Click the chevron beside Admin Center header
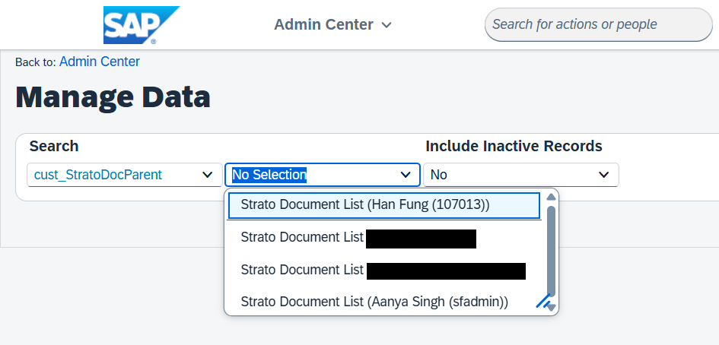Image resolution: width=719 pixels, height=345 pixels. pos(387,25)
